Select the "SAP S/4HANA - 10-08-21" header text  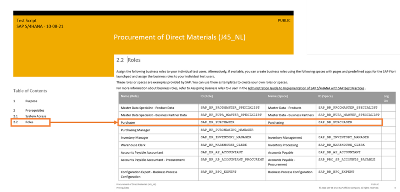tap(40, 26)
